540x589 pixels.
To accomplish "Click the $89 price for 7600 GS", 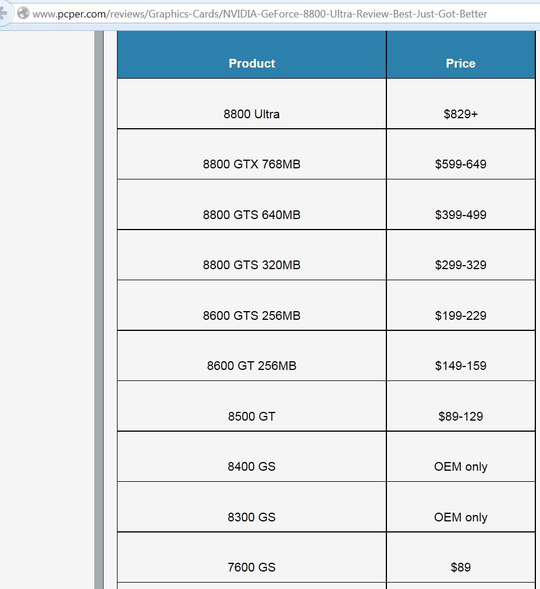I will tap(461, 567).
